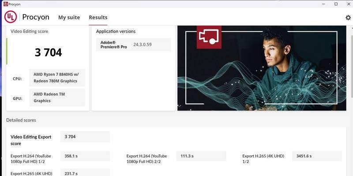Minimize the Procyon window

pos(323,4)
